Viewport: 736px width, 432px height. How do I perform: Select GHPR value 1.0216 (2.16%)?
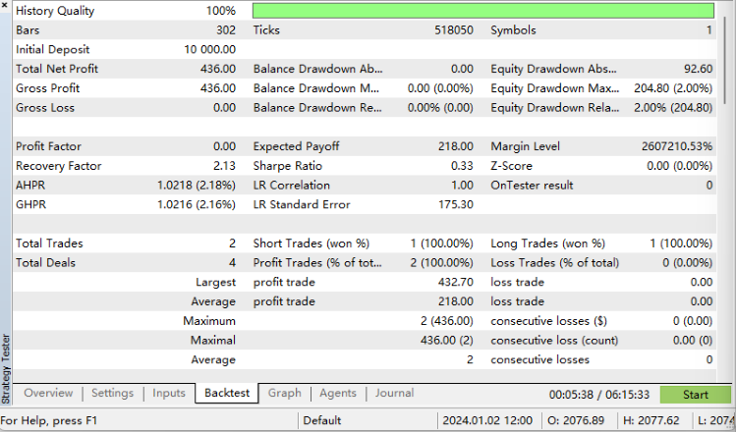pos(197,204)
